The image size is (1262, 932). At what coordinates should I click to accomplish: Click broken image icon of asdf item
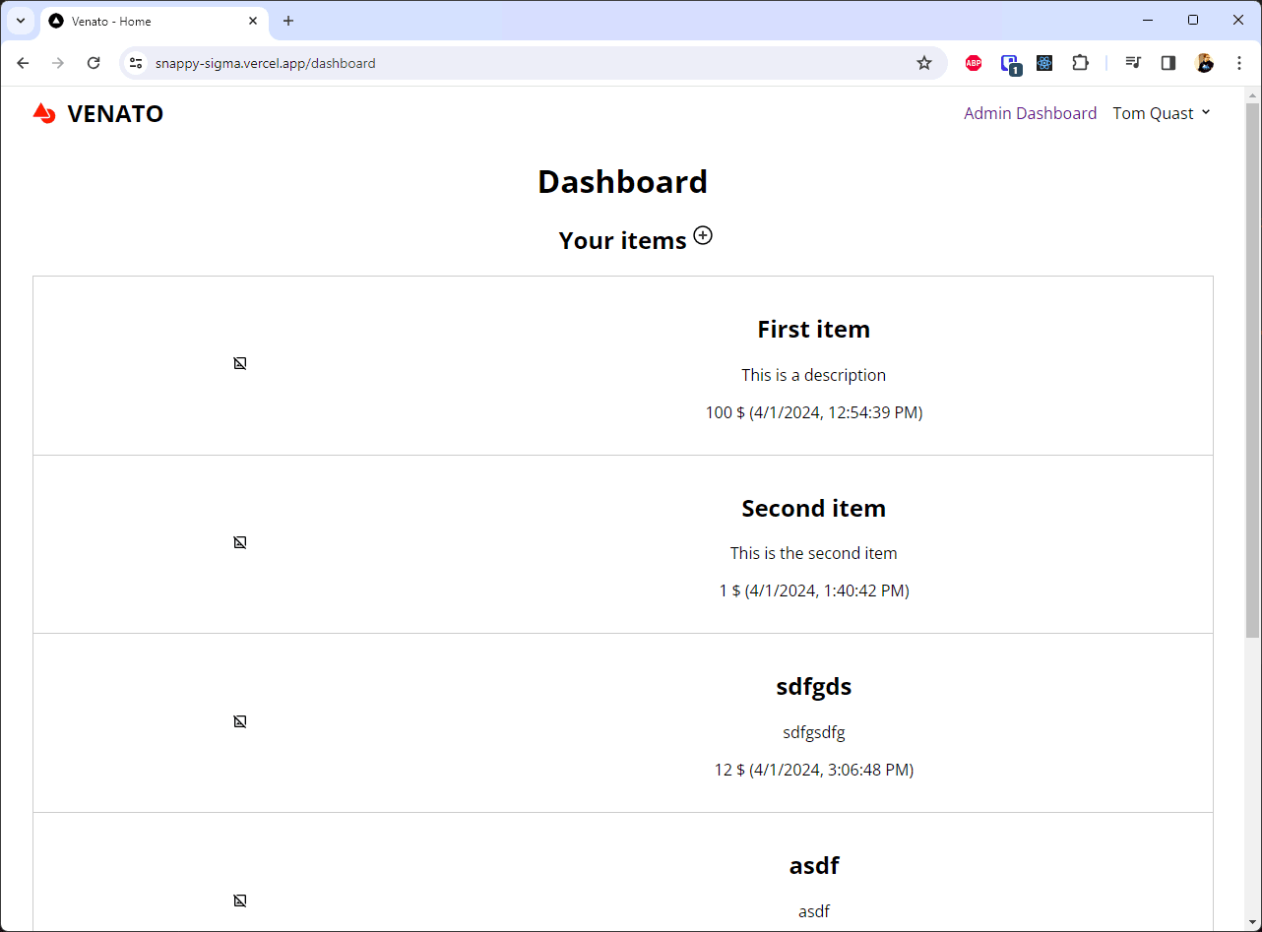[240, 901]
